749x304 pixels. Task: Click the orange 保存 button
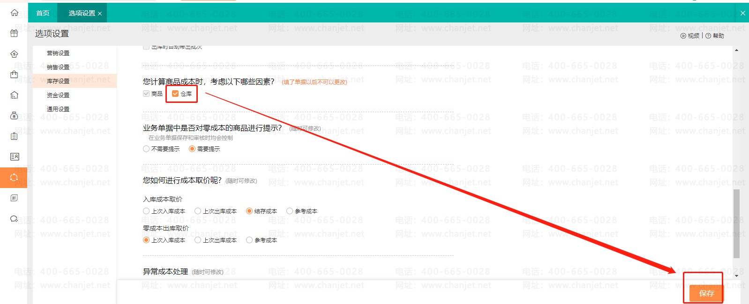[x=706, y=293]
